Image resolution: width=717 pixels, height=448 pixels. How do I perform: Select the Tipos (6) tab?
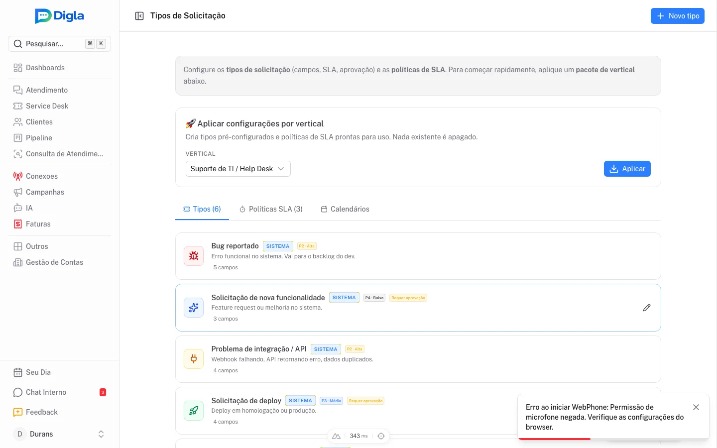[202, 209]
